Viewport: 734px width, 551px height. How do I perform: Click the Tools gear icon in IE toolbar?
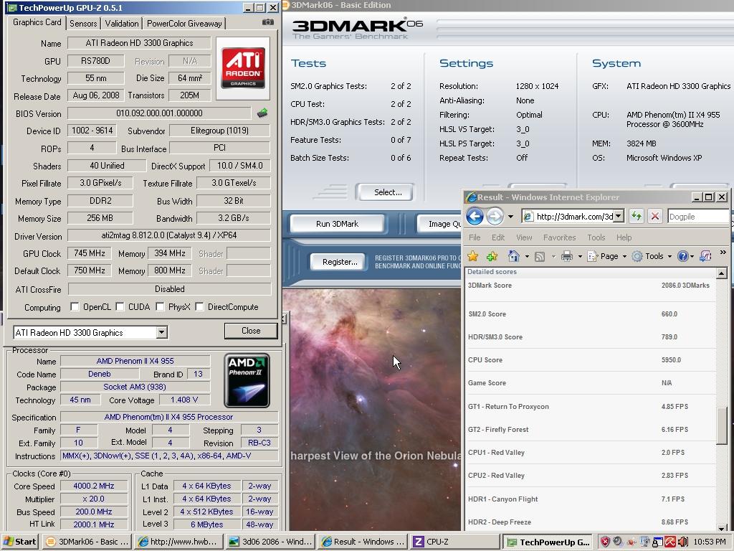(x=637, y=256)
